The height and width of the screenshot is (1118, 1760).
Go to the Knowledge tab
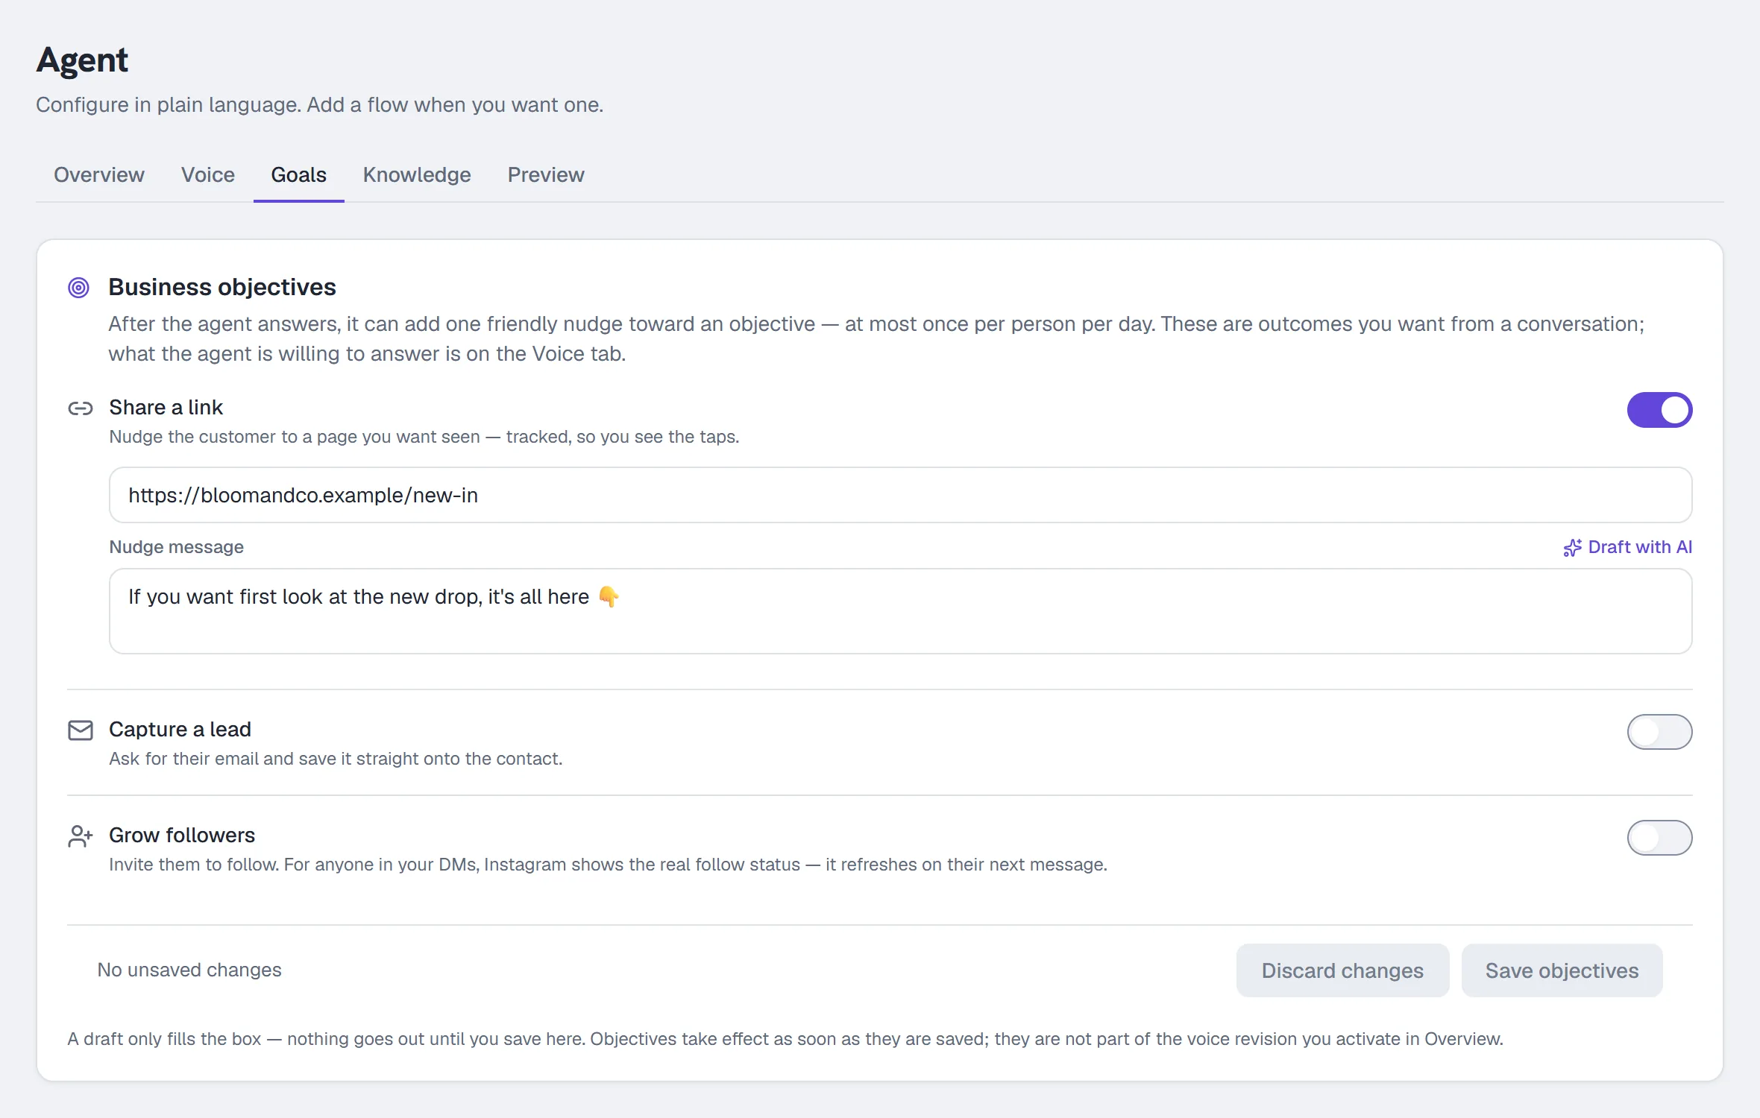tap(417, 175)
